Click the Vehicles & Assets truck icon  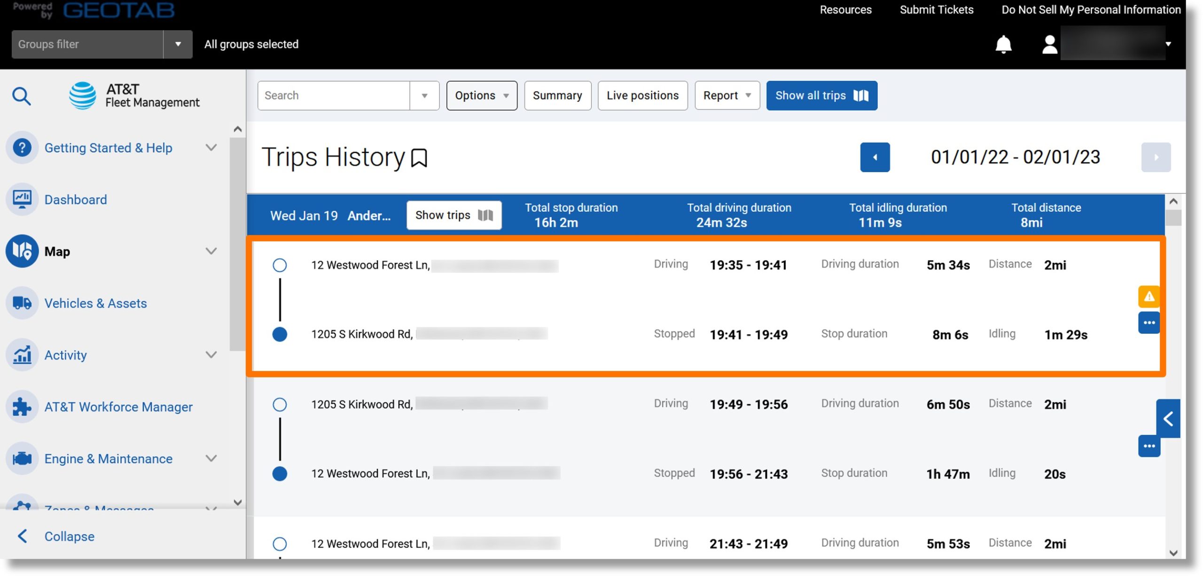click(x=22, y=303)
